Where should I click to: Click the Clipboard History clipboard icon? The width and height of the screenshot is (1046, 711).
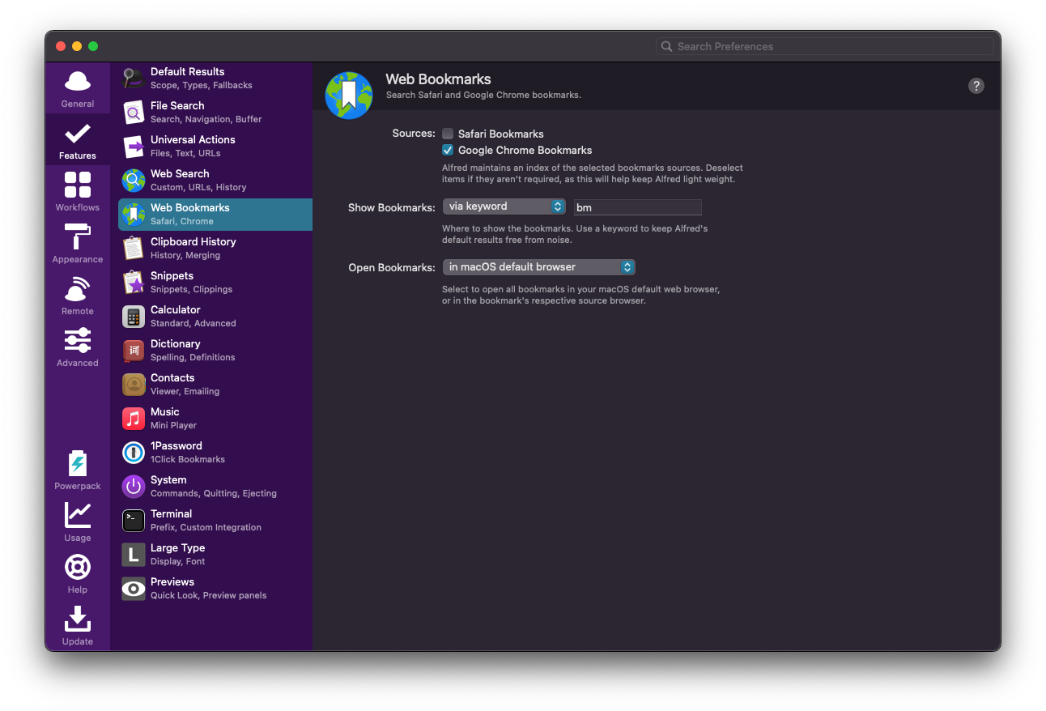click(134, 249)
